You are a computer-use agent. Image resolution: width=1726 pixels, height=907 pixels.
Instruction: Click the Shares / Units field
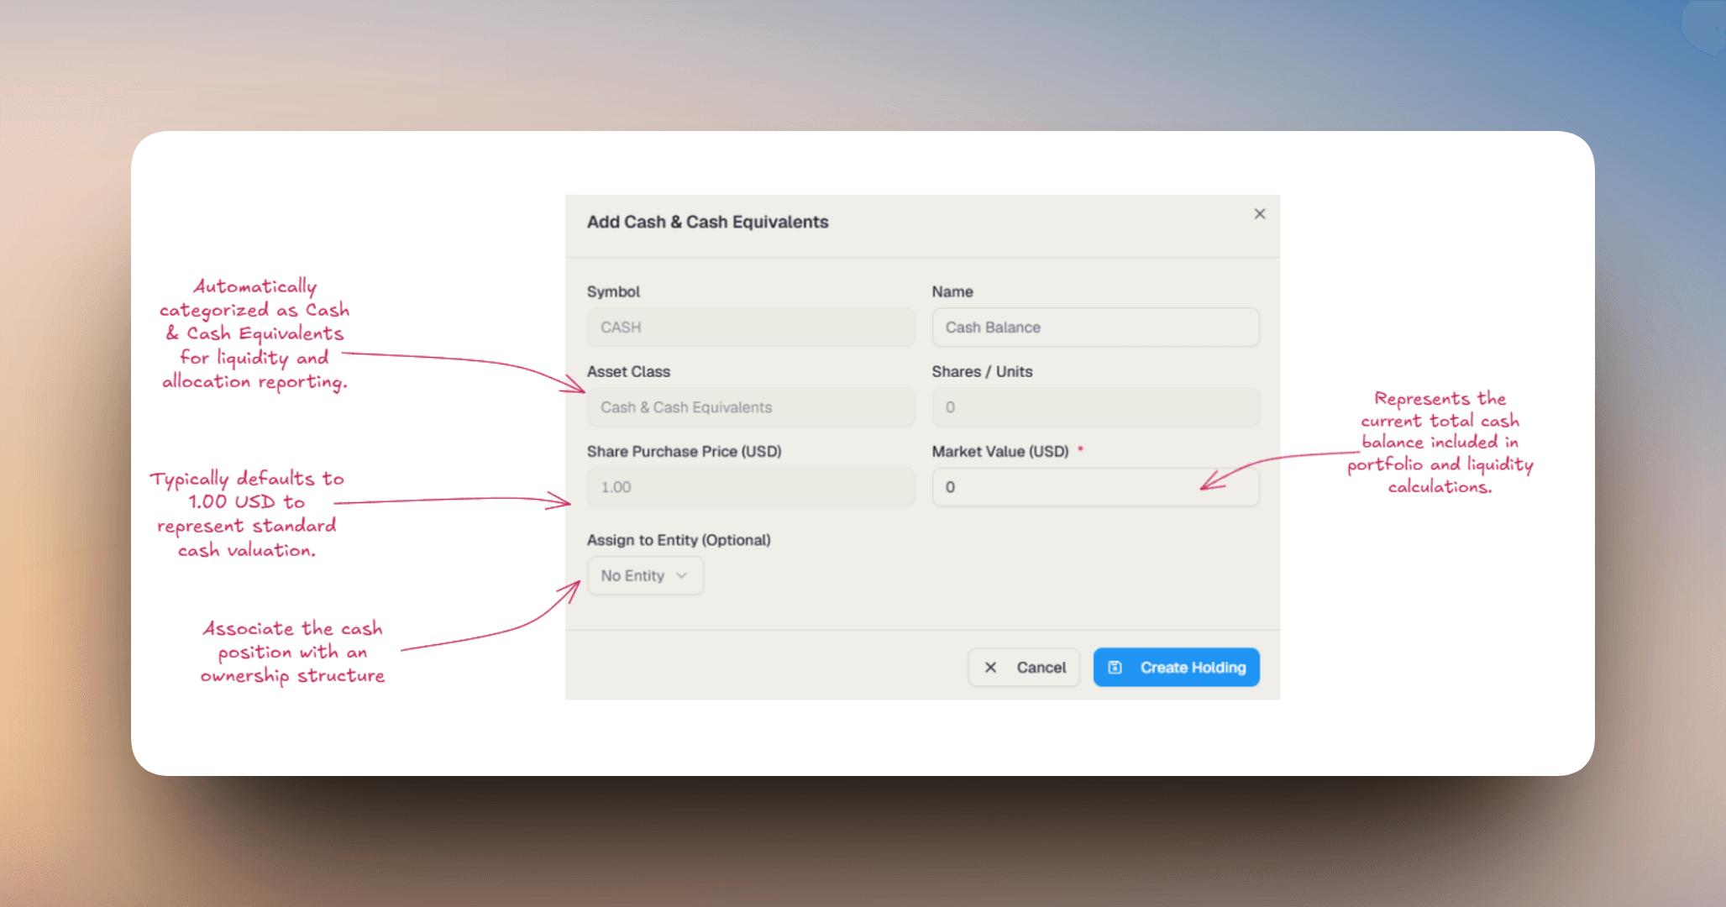1095,407
